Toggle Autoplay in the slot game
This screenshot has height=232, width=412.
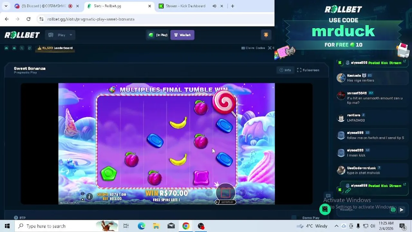click(225, 202)
